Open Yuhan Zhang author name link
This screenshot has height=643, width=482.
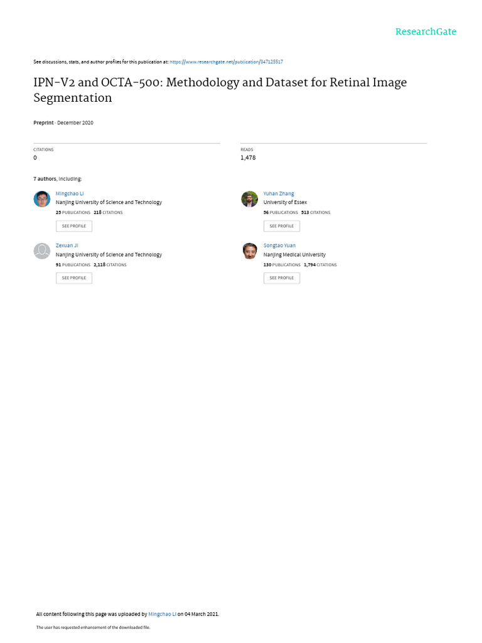[279, 193]
